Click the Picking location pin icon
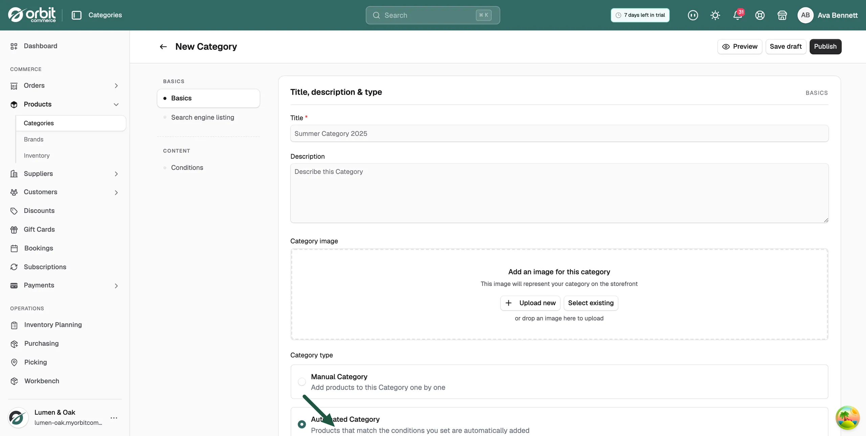Screen dimensions: 866x436 [x=14, y=362]
